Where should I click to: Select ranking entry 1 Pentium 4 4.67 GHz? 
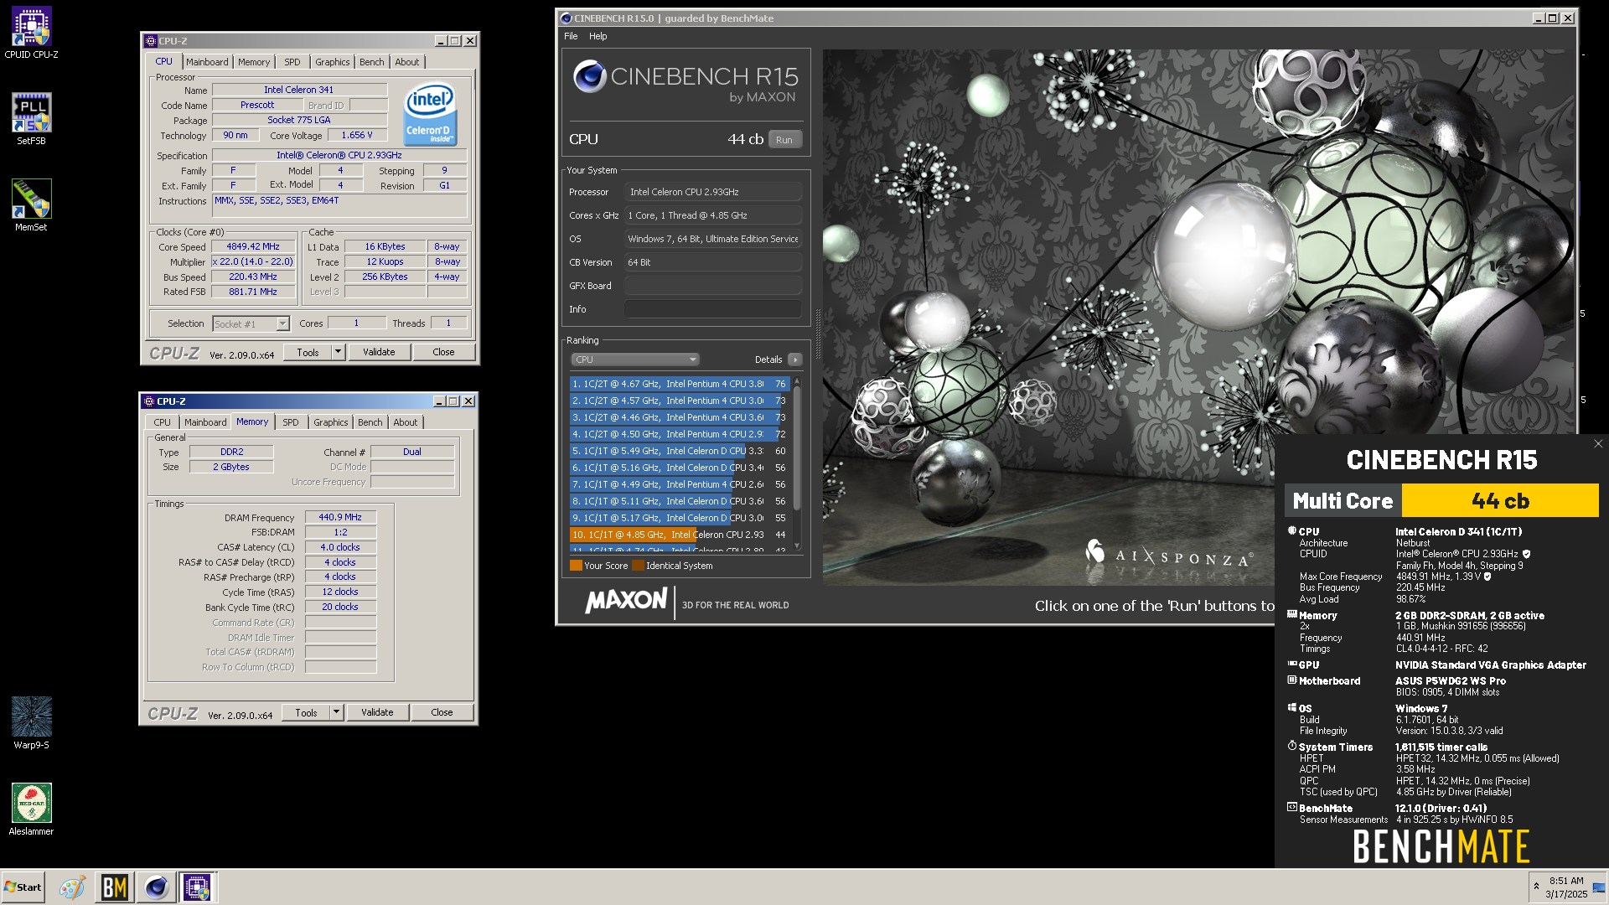pyautogui.click(x=680, y=384)
